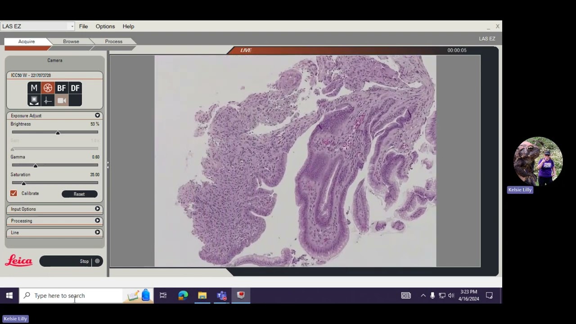Screen dimensions: 576x324
Task: Click the video camera record icon
Action: [x=62, y=101]
